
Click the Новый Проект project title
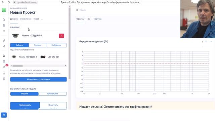pyautogui.click(x=23, y=12)
